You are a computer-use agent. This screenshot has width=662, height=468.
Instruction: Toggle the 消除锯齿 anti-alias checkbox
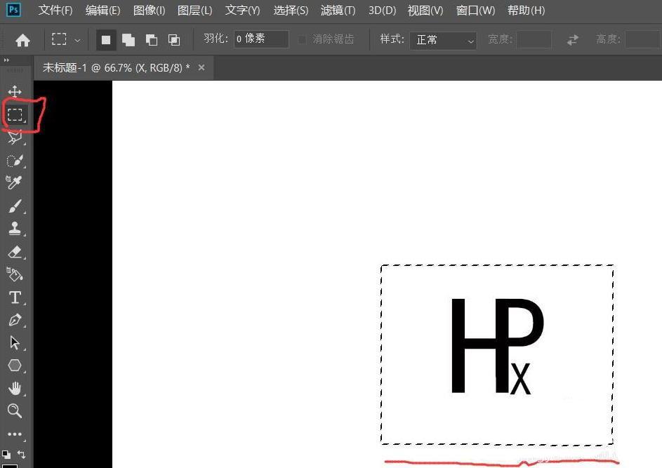[302, 39]
